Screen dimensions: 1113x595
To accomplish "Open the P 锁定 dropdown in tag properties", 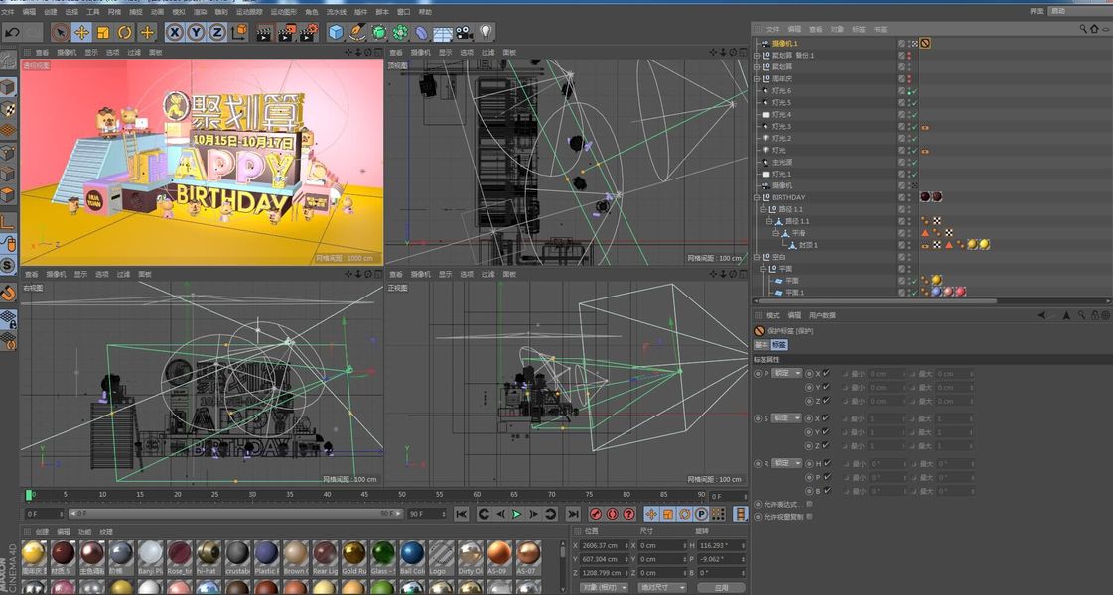I will click(786, 373).
